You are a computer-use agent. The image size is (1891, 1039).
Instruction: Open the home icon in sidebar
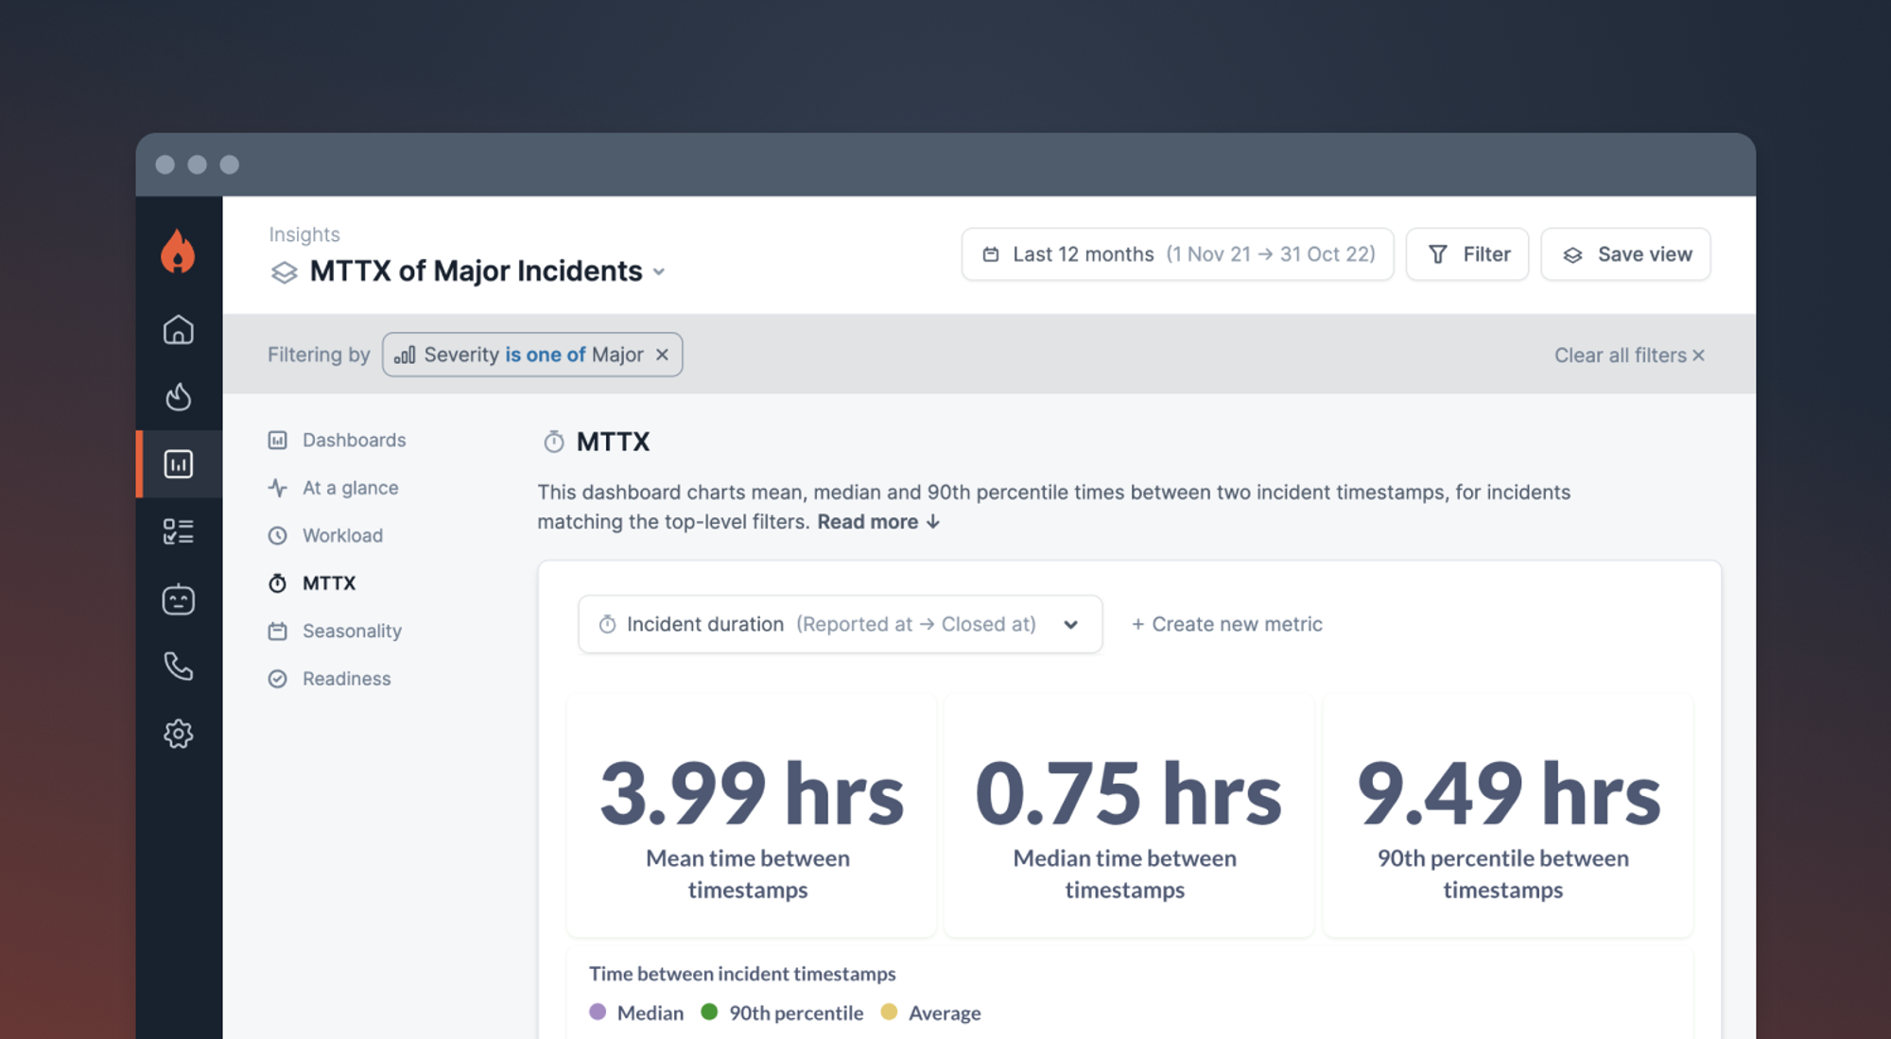pyautogui.click(x=178, y=330)
